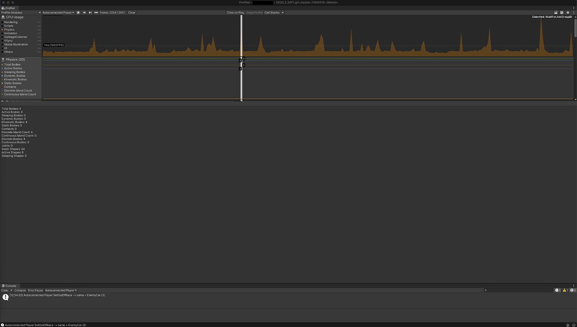The height and width of the screenshot is (327, 577).
Task: Step back one frame in the profiler
Action: coord(84,12)
